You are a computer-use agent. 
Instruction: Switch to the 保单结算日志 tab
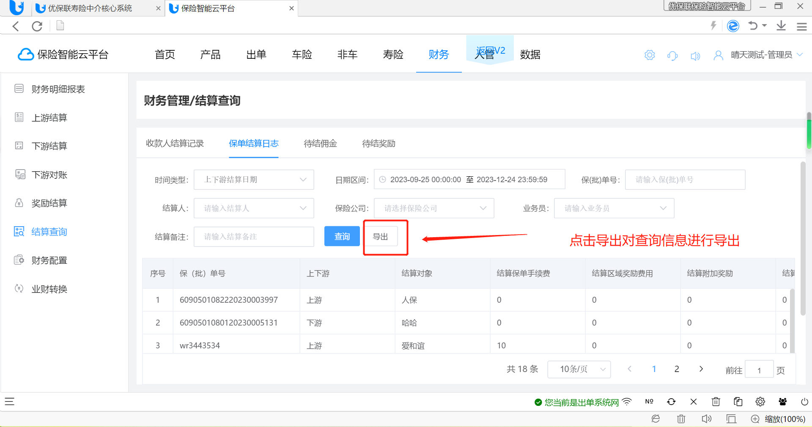(x=254, y=143)
